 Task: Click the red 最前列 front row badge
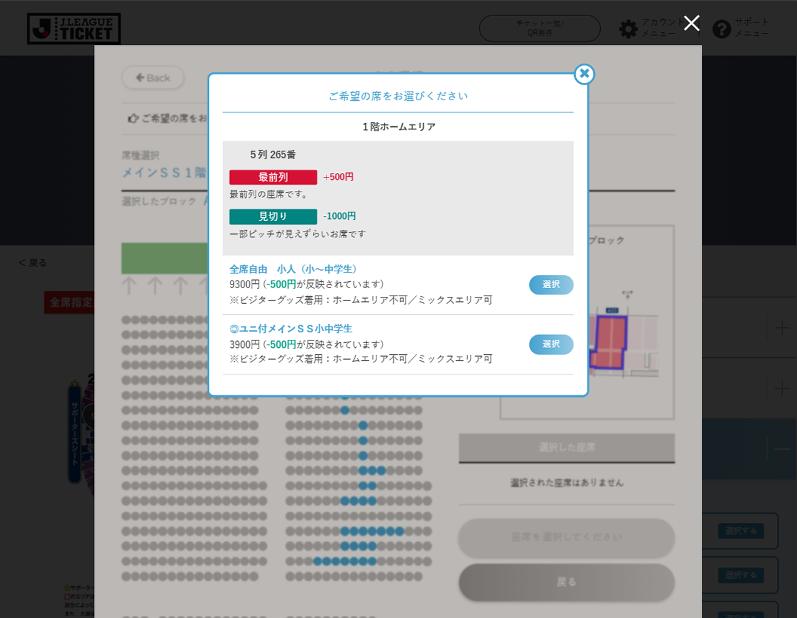coord(273,177)
